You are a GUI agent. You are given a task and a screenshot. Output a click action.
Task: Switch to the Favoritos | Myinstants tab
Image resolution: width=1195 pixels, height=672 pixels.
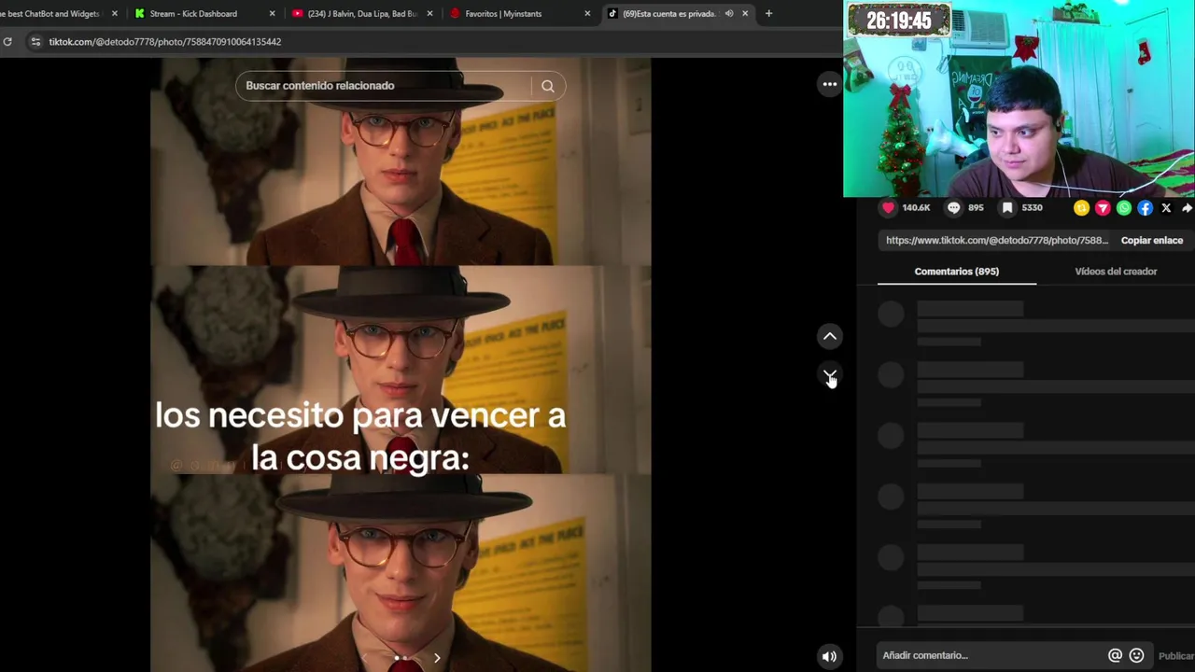pos(518,13)
